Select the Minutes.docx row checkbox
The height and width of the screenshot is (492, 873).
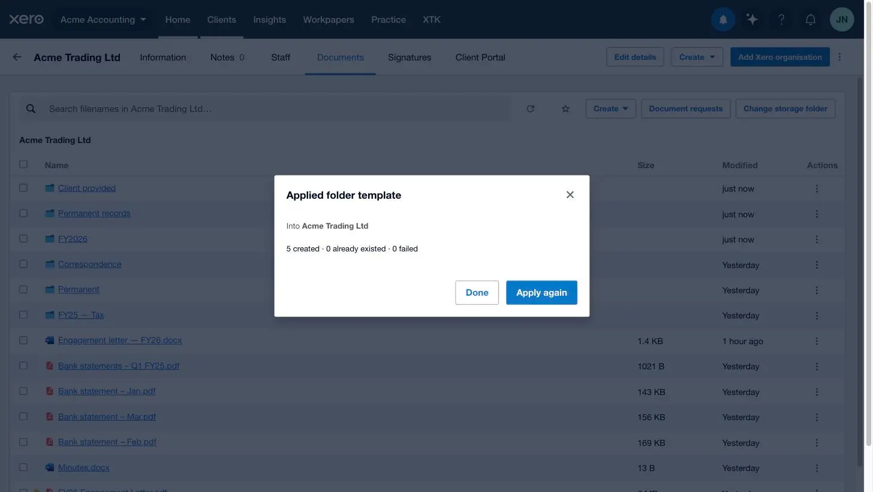[23, 467]
